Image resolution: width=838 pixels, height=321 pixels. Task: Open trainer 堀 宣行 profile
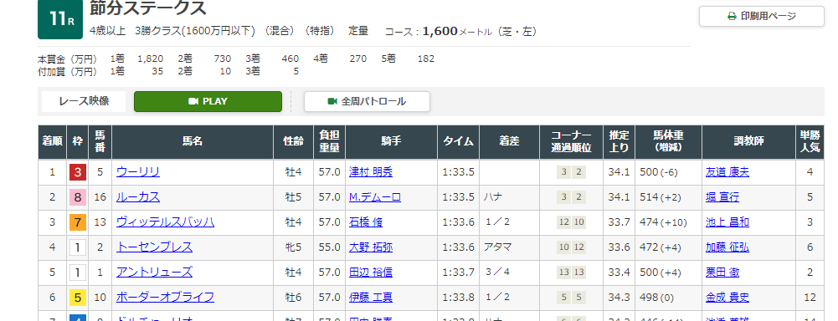tap(722, 196)
